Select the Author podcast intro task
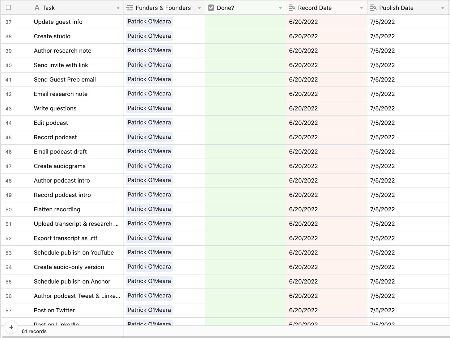The width and height of the screenshot is (450, 338). pyautogui.click(x=62, y=181)
